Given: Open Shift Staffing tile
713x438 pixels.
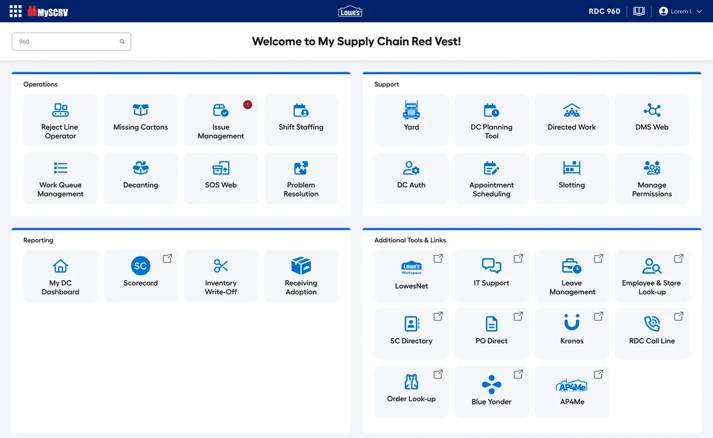Looking at the screenshot, I should 301,120.
